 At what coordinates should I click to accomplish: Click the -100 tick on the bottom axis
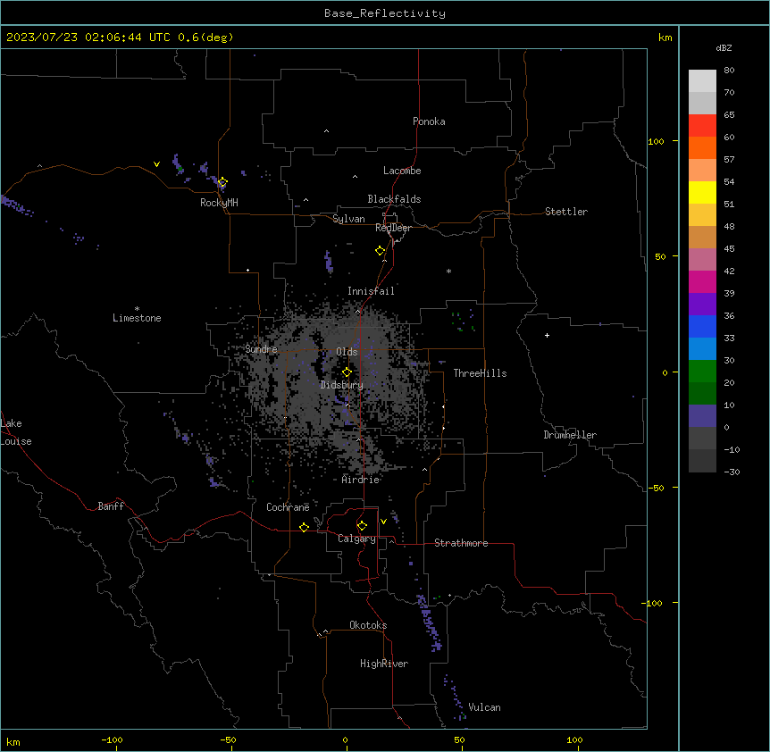click(112, 739)
